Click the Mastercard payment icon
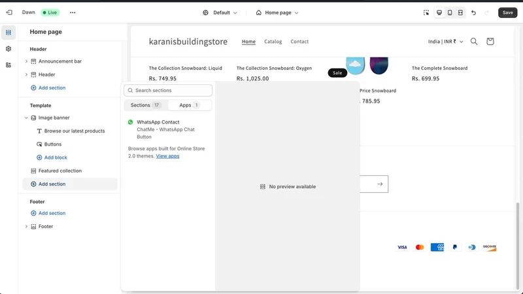523x294 pixels. click(420, 247)
